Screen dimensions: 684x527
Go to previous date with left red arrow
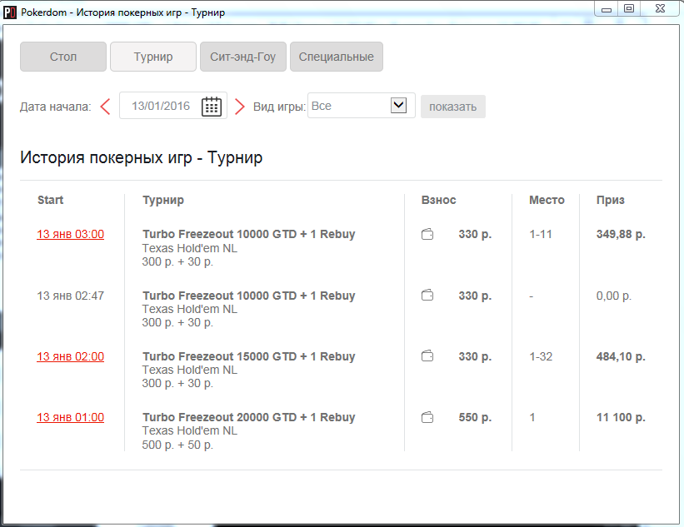[105, 107]
